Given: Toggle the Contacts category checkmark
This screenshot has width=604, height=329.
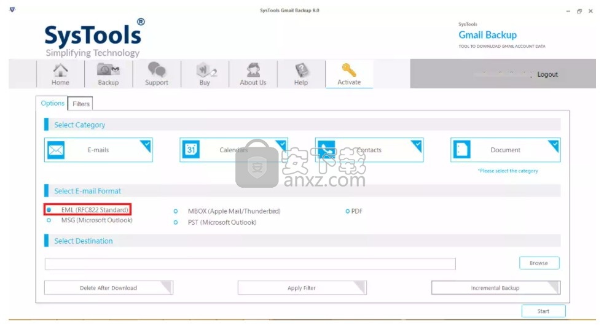Looking at the screenshot, I should (x=417, y=145).
